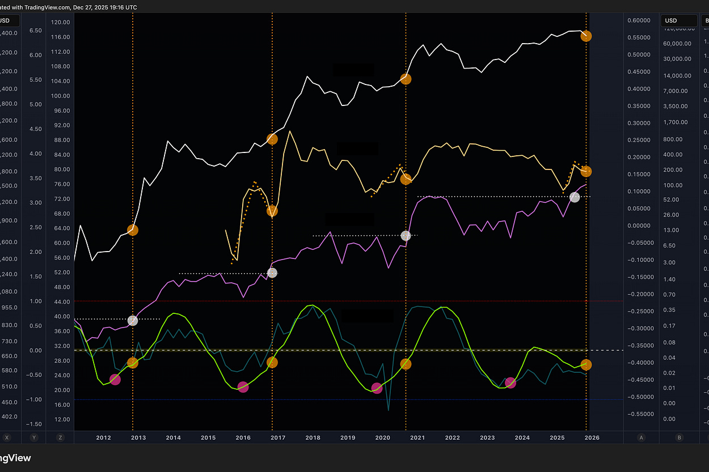Open the fully visible USD currency selector

pos(680,21)
